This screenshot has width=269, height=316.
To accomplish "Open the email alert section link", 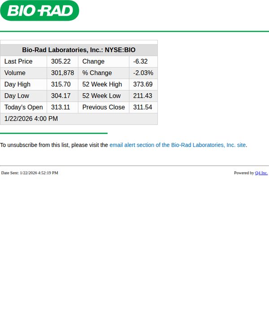I will (178, 145).
